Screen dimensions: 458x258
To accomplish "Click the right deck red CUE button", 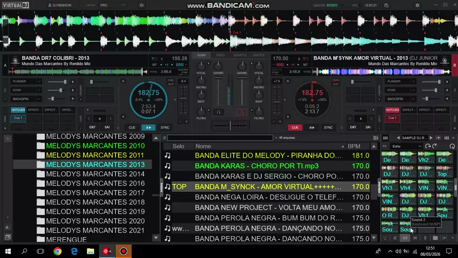I will (x=295, y=127).
